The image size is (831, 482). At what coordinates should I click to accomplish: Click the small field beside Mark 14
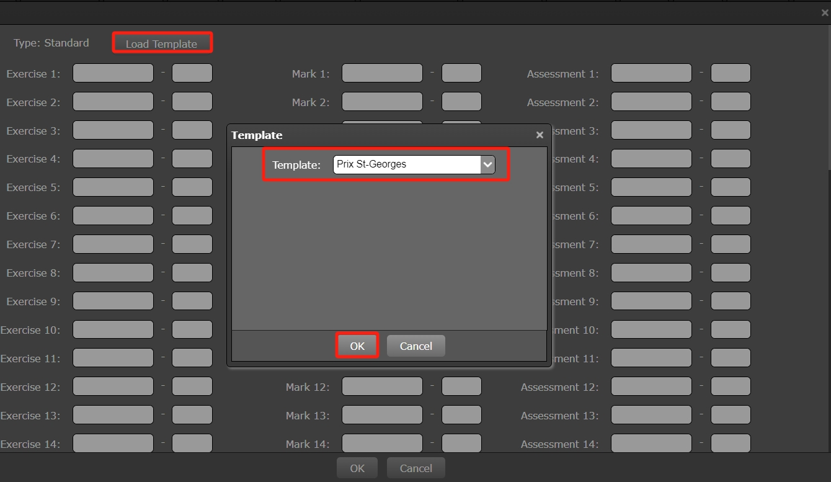click(x=461, y=444)
